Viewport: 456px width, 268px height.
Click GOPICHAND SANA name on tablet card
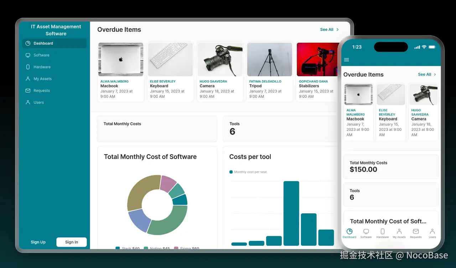pyautogui.click(x=313, y=82)
